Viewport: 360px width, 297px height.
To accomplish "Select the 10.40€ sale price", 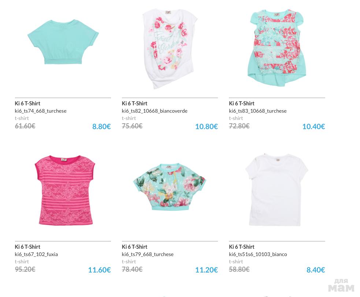I will pos(313,127).
